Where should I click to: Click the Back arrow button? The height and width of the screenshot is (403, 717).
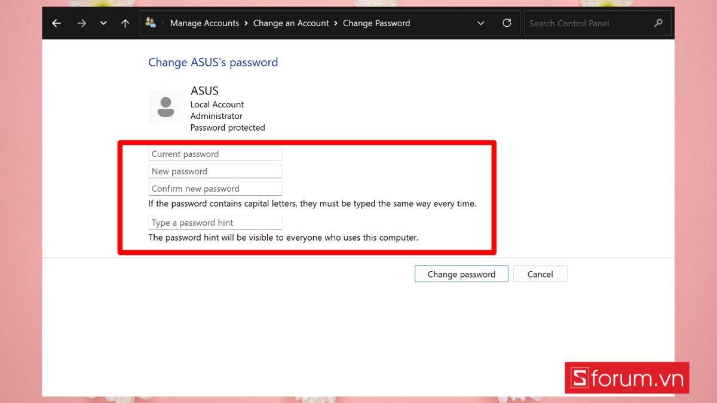tap(56, 23)
